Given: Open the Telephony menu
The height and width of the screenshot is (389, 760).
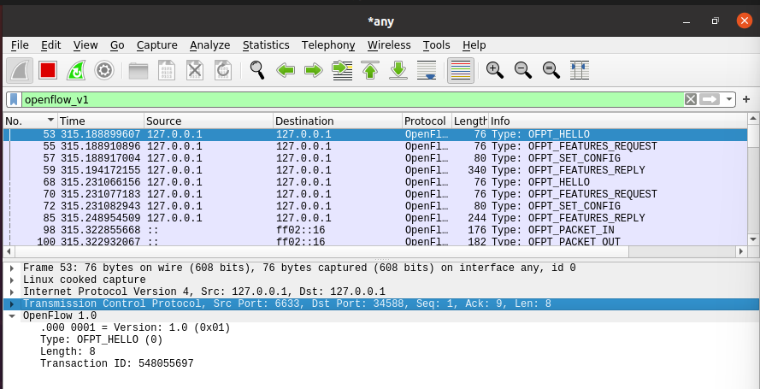Looking at the screenshot, I should [328, 45].
